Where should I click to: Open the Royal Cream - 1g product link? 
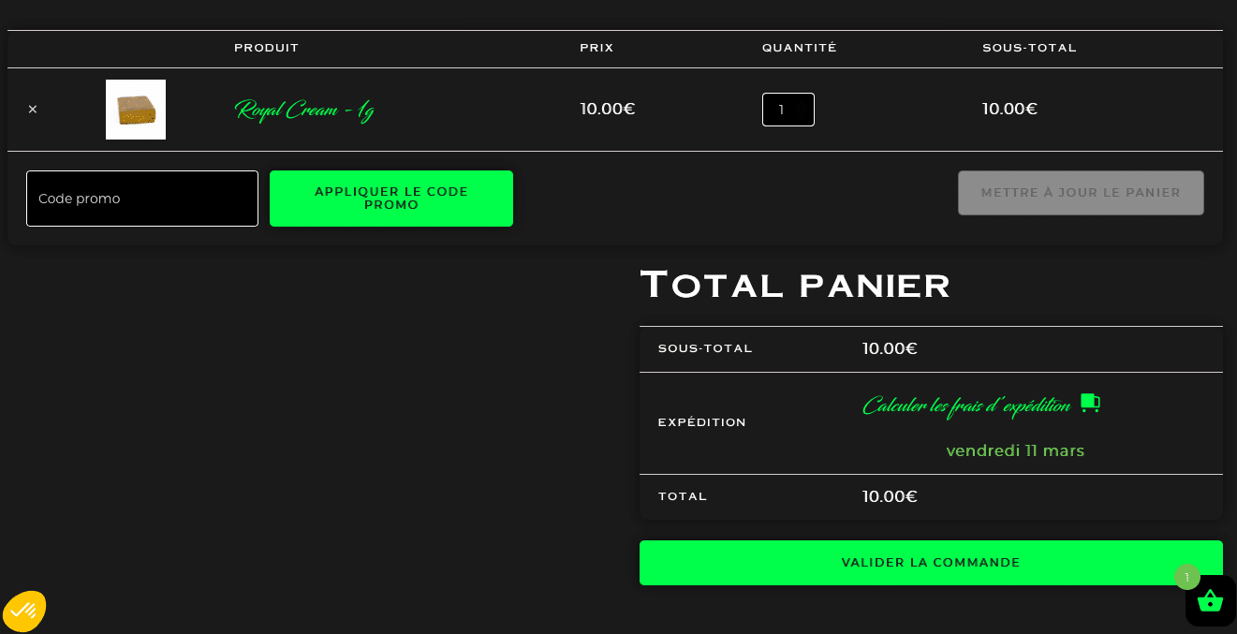coord(304,111)
